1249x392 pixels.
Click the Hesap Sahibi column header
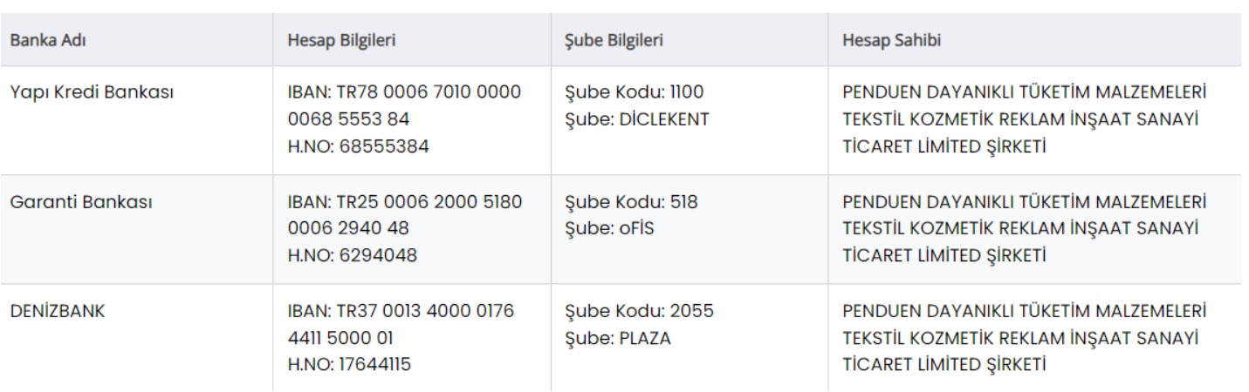885,41
